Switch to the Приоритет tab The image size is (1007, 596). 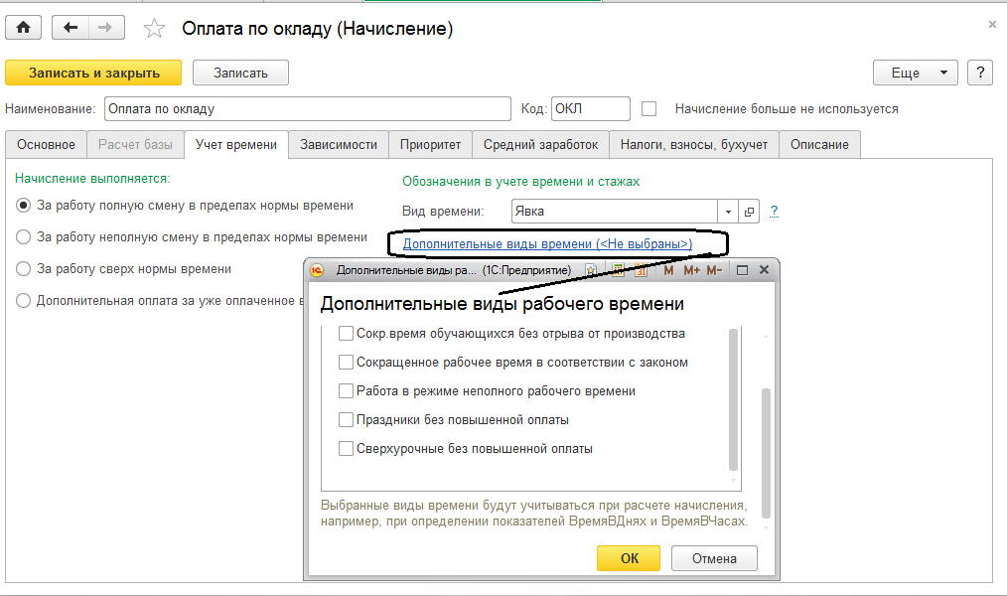[x=430, y=144]
